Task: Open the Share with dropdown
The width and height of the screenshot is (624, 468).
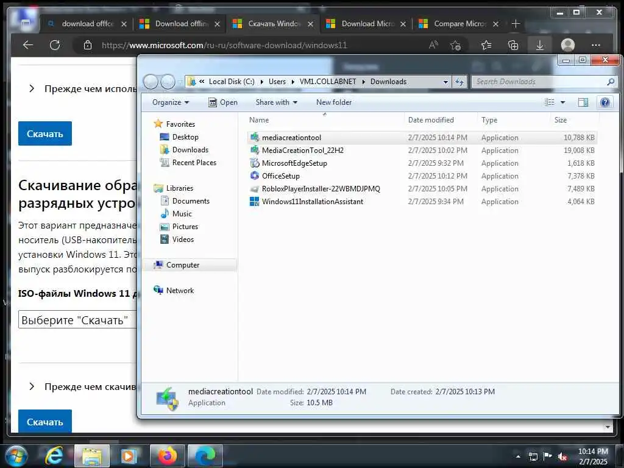Action: click(x=277, y=102)
